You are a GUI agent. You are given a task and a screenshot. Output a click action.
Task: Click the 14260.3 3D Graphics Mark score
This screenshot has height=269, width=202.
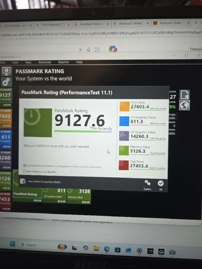139,137
